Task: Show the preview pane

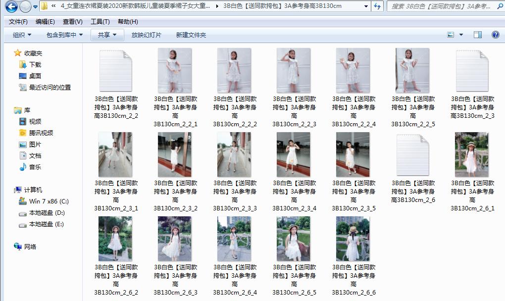Action: [x=477, y=35]
